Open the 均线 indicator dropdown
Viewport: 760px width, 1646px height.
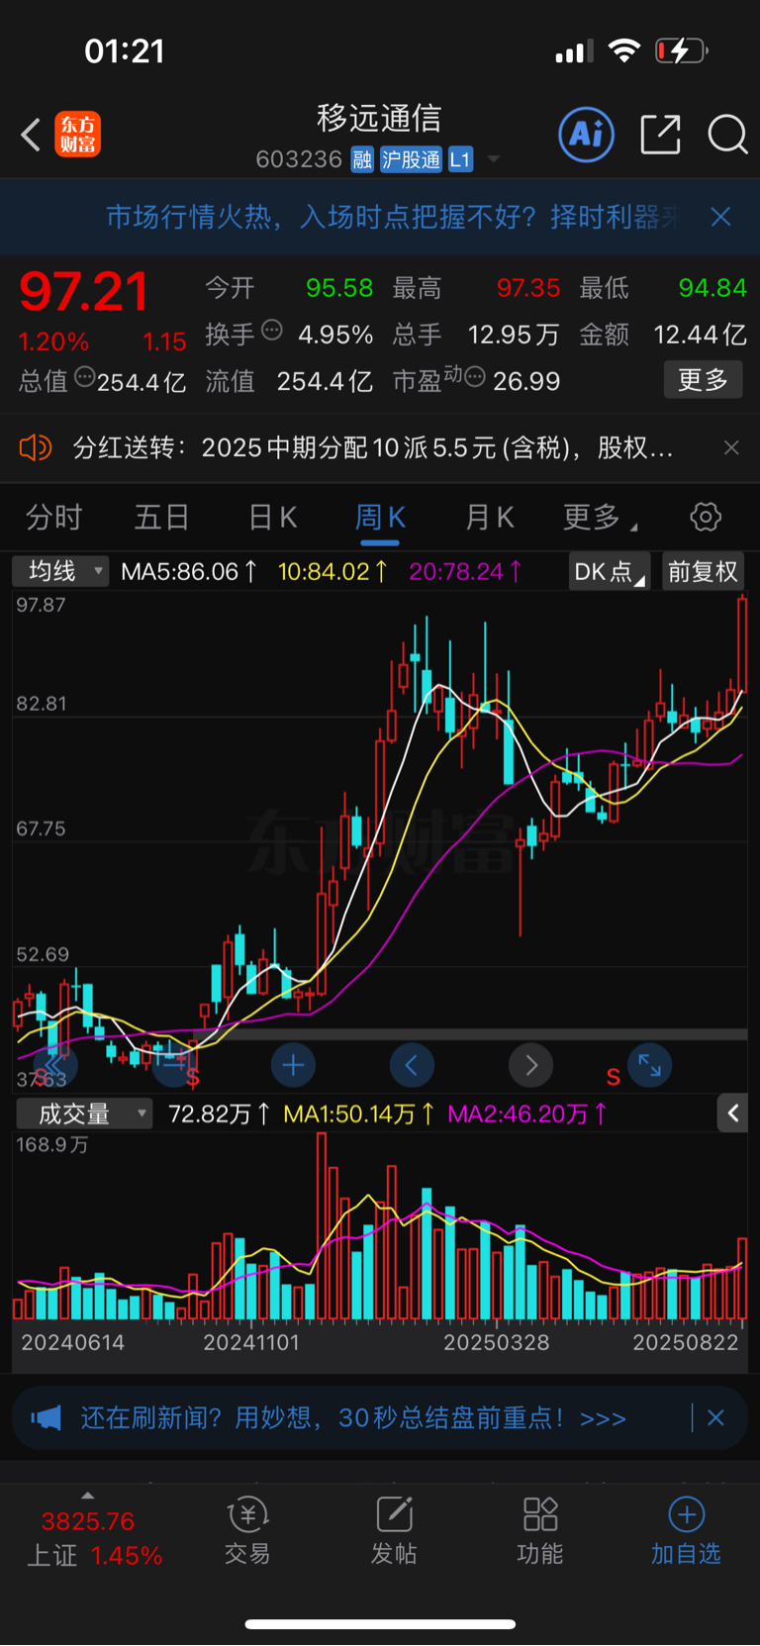click(x=60, y=571)
